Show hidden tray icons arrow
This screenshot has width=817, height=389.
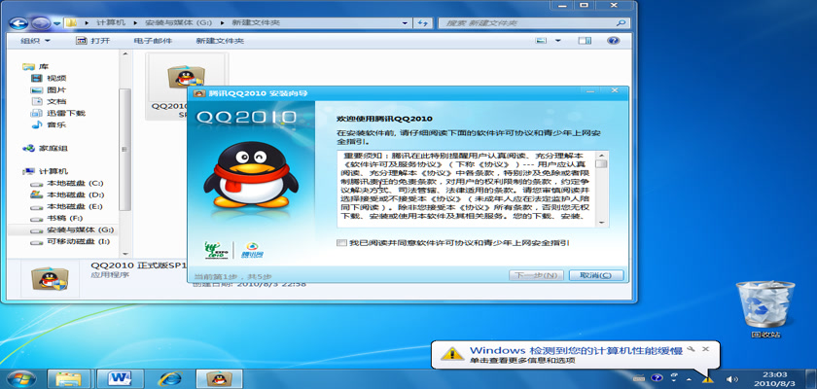point(688,377)
